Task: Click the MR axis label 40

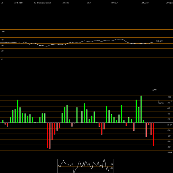Action: tap(169, 114)
